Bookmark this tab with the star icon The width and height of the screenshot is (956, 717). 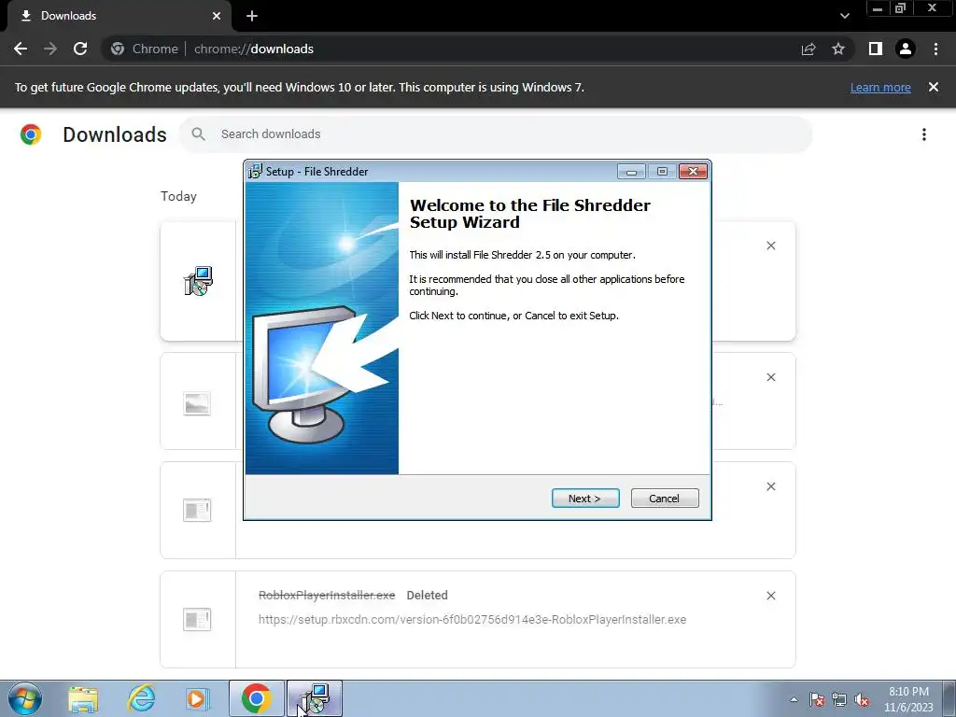click(x=838, y=49)
